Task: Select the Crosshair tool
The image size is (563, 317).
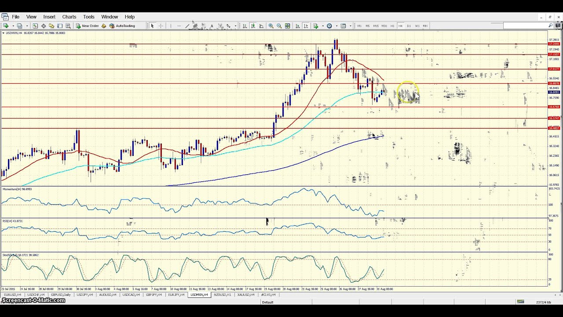Action: tap(161, 26)
